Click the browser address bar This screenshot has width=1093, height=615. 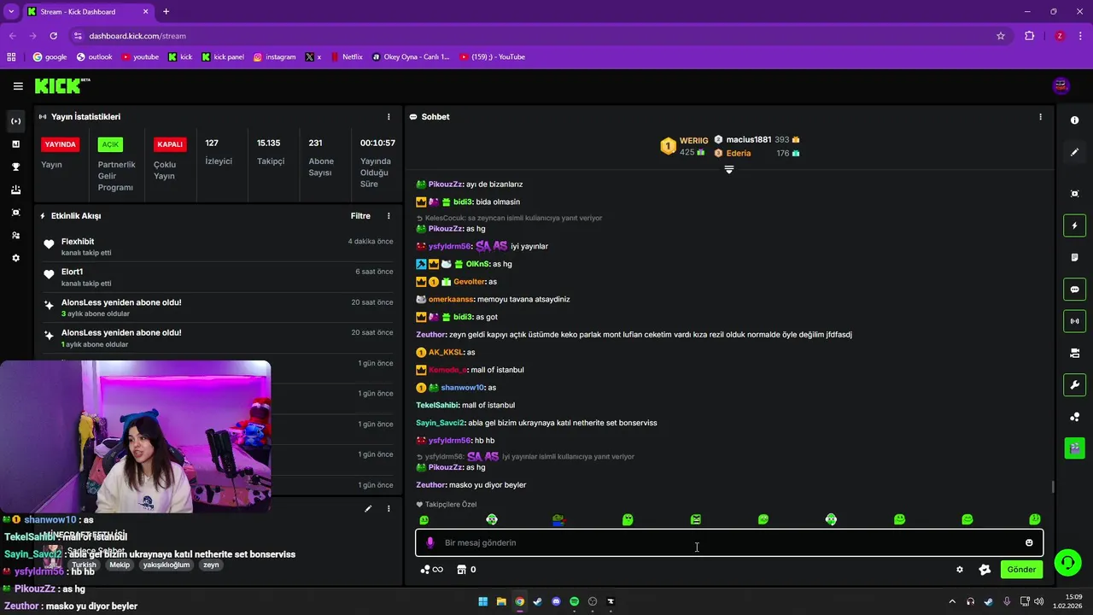click(538, 36)
